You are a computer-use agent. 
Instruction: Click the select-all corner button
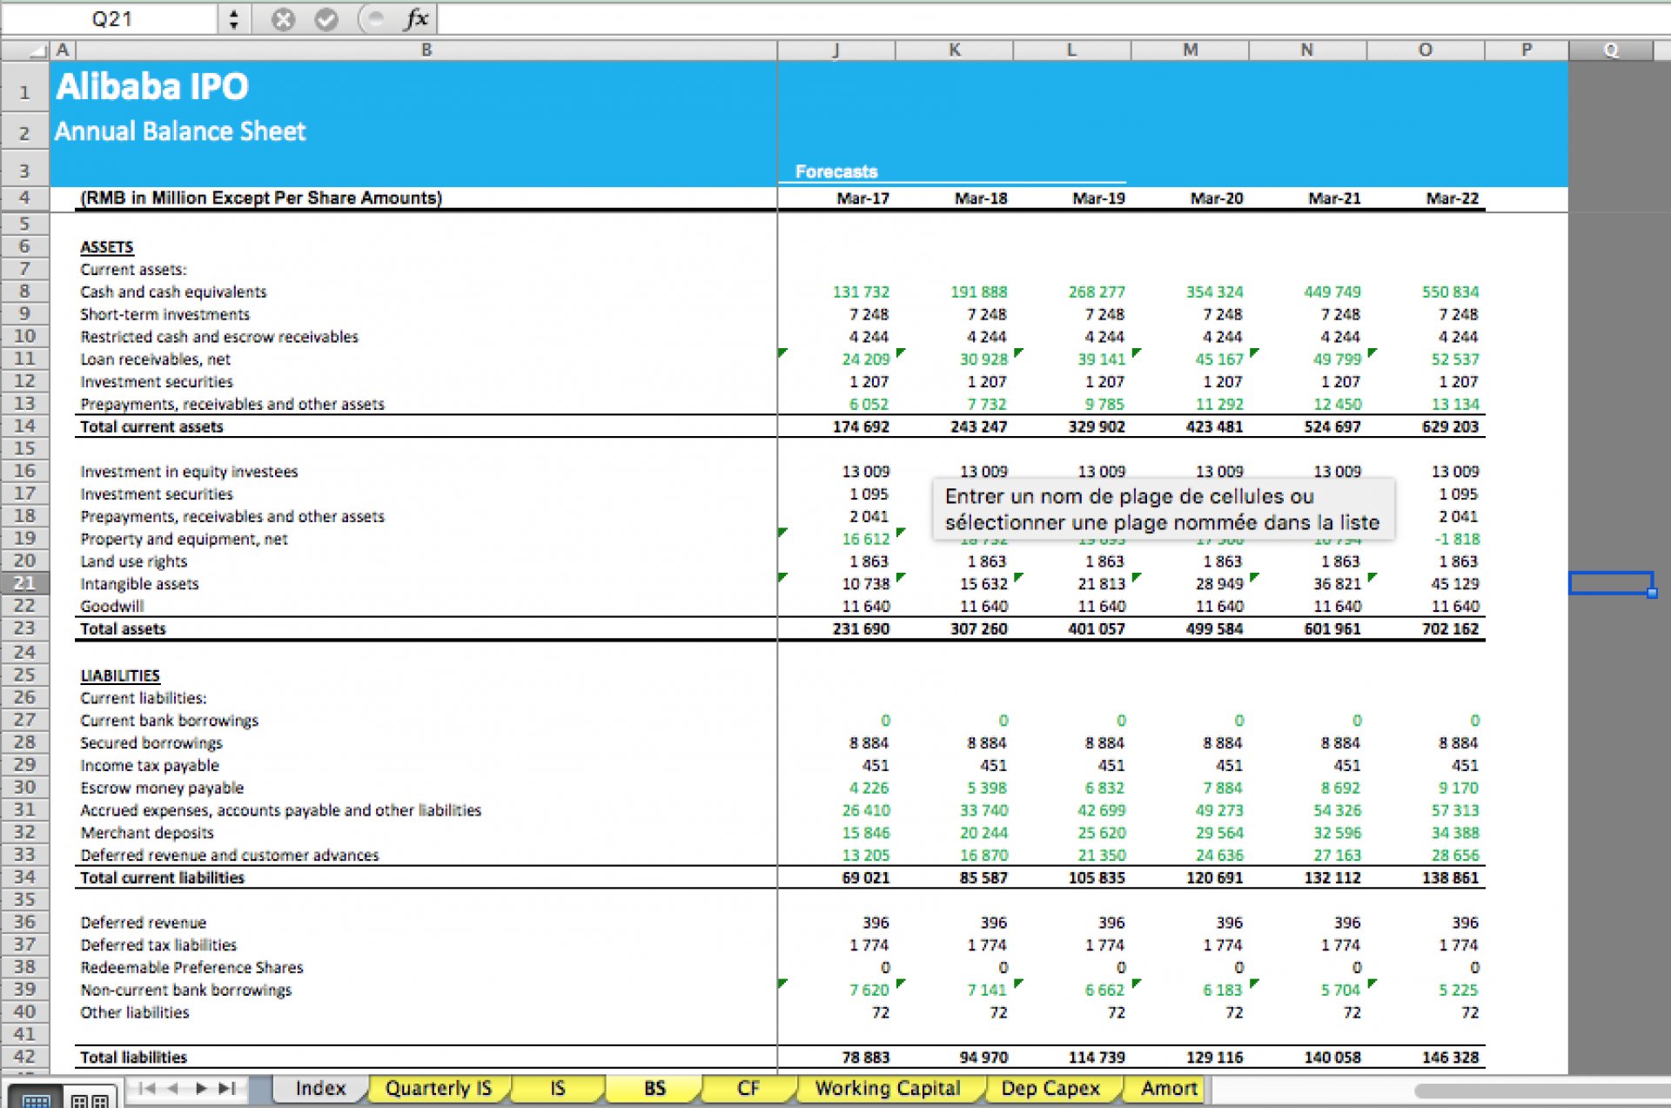[x=26, y=50]
